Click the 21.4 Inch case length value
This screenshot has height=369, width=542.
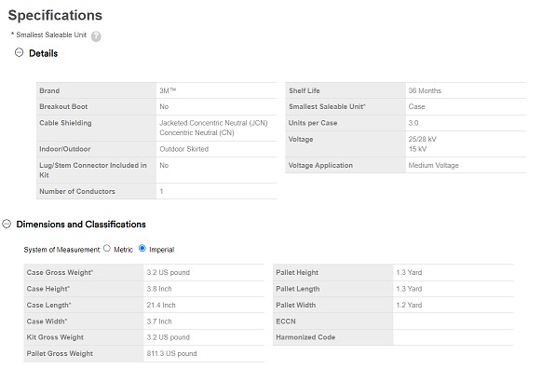[x=161, y=305]
